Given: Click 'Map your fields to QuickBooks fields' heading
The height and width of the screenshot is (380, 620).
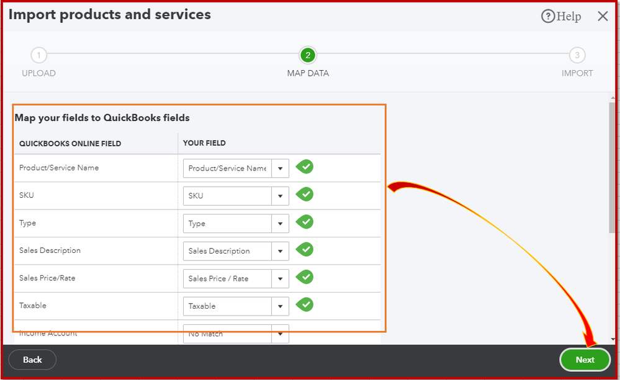Looking at the screenshot, I should click(x=102, y=118).
